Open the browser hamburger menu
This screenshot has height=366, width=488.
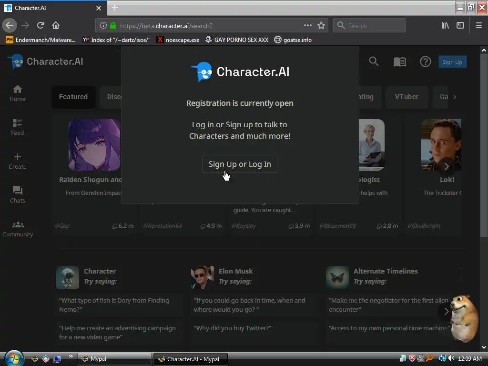click(x=478, y=26)
